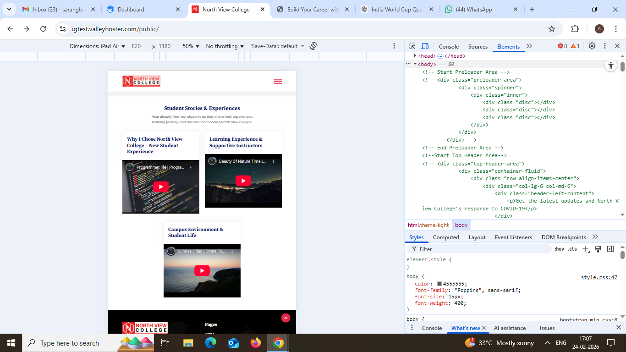Open the No throttling dropdown
Image resolution: width=626 pixels, height=352 pixels.
(x=225, y=46)
